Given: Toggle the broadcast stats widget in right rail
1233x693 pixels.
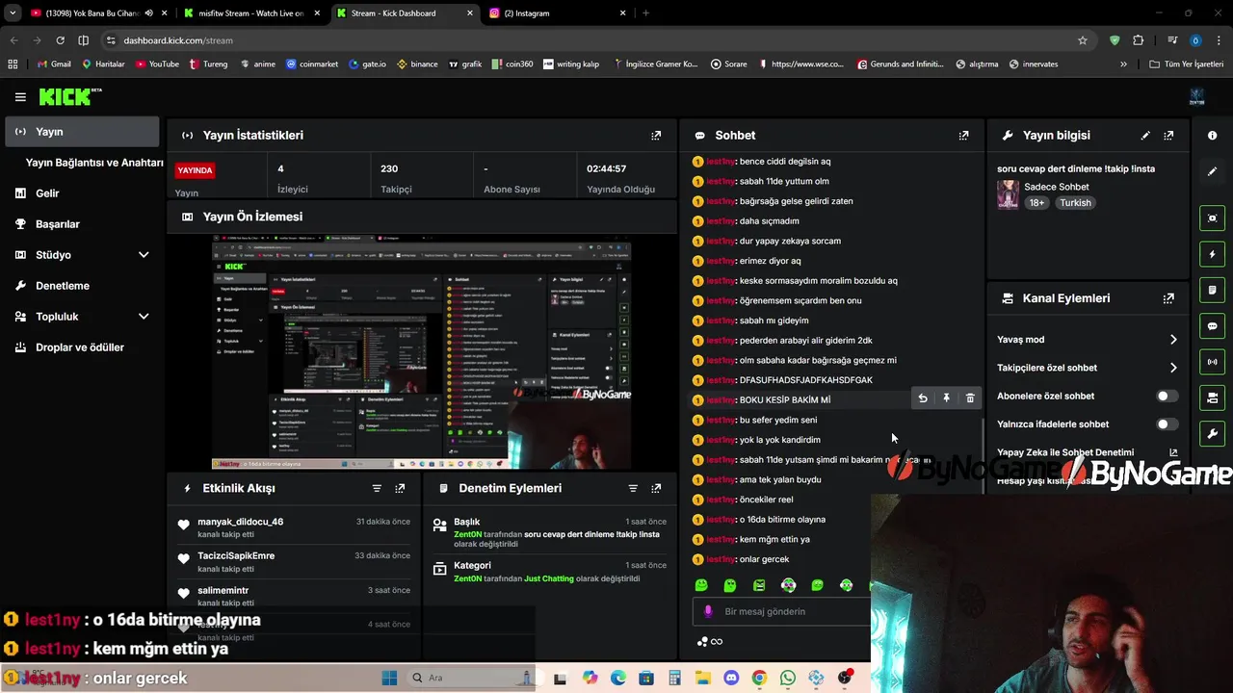Looking at the screenshot, I should [x=1212, y=362].
